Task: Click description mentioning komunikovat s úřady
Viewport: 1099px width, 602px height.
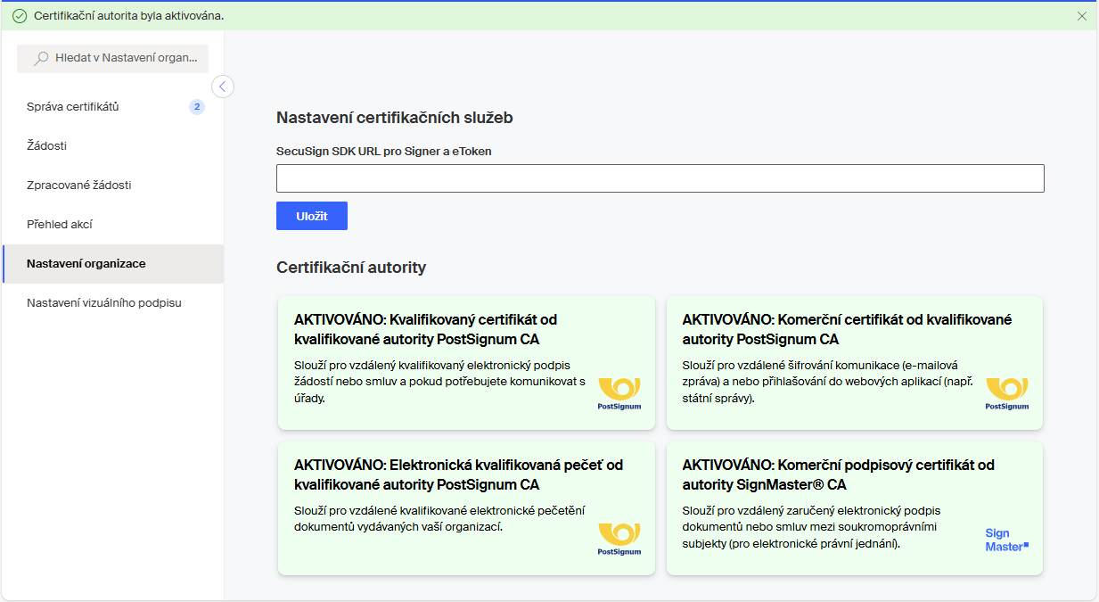Action: click(x=439, y=382)
